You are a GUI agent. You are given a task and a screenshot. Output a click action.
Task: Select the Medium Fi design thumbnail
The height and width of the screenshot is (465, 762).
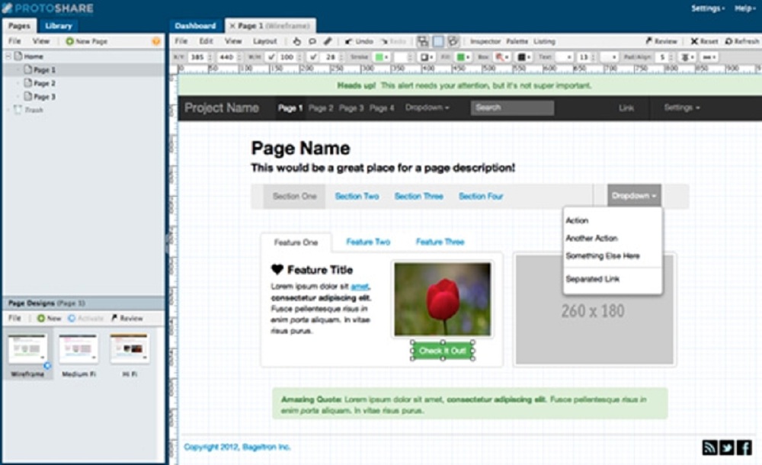pos(78,348)
